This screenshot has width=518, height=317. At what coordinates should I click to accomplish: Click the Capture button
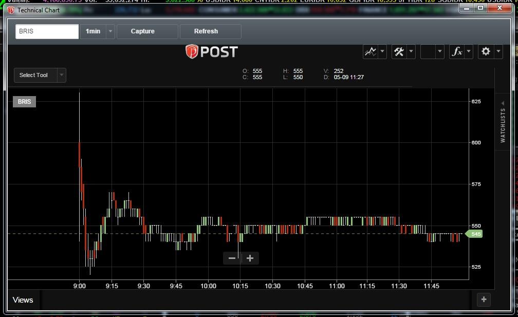coord(147,31)
